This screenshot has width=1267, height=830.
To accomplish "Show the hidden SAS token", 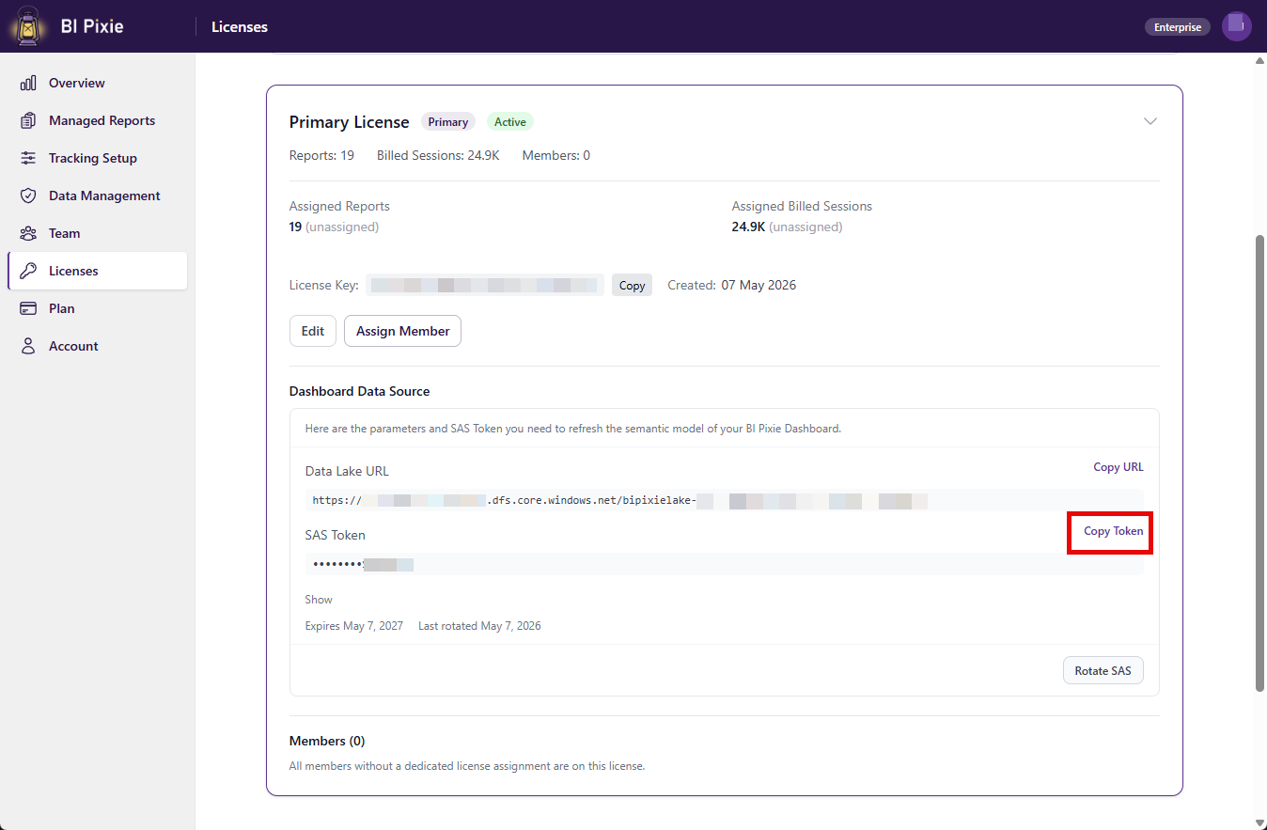I will pyautogui.click(x=319, y=600).
